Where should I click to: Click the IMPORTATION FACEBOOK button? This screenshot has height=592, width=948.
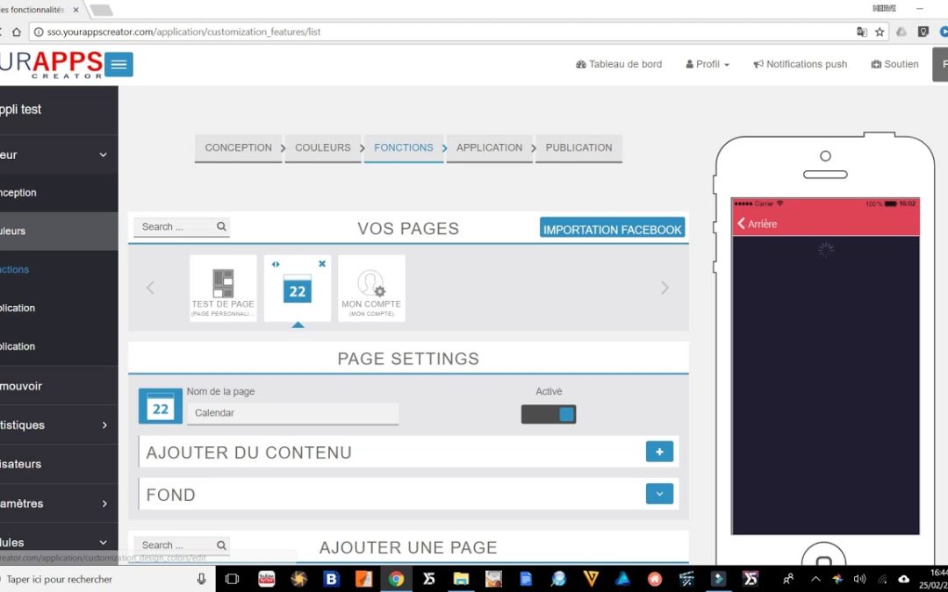[612, 227]
